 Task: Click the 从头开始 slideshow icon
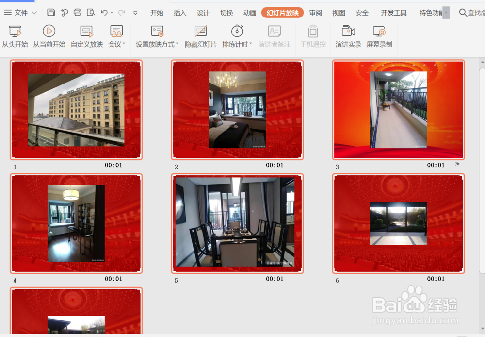coord(15,31)
